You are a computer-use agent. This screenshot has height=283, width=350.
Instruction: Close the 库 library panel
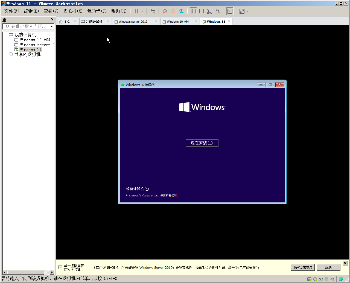(52, 19)
